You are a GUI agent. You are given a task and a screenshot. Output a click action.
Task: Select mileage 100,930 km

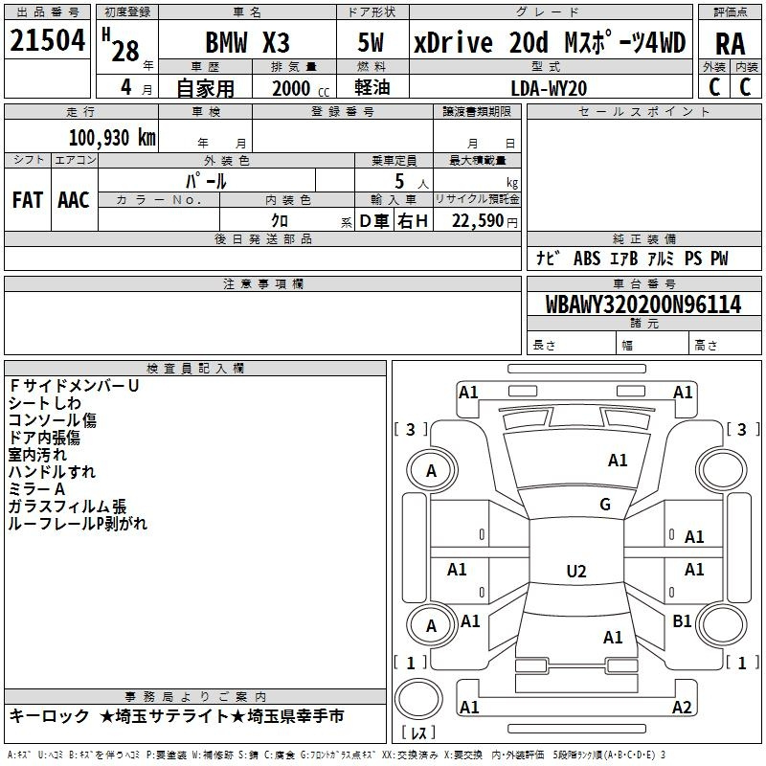112,137
